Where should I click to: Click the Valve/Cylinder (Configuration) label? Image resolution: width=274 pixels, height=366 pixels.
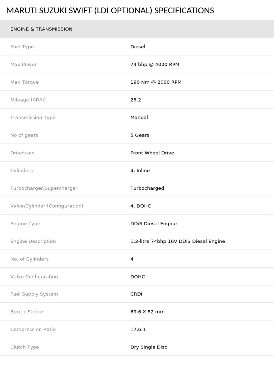pos(47,206)
